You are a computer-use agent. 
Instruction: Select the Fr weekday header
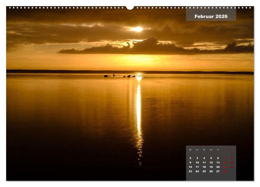[x=218, y=150]
